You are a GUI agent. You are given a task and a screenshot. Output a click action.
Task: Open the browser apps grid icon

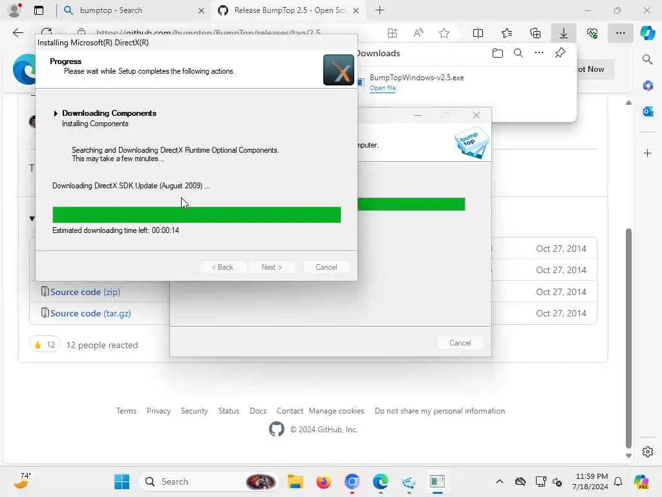(392, 33)
